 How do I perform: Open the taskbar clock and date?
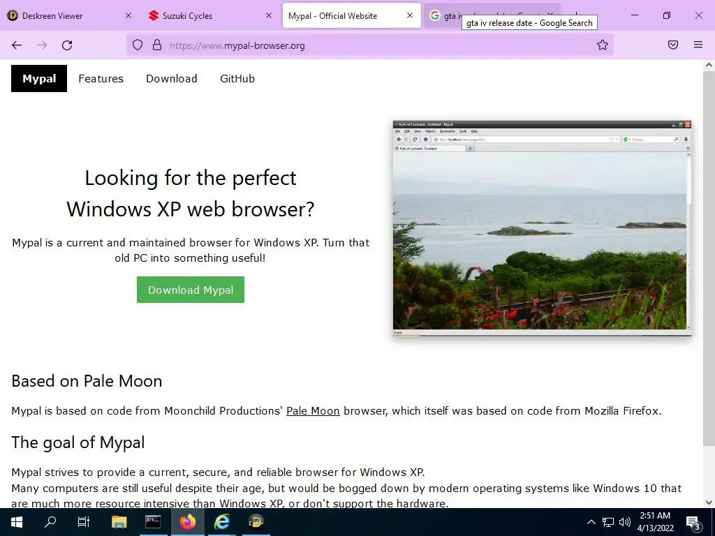tap(655, 522)
